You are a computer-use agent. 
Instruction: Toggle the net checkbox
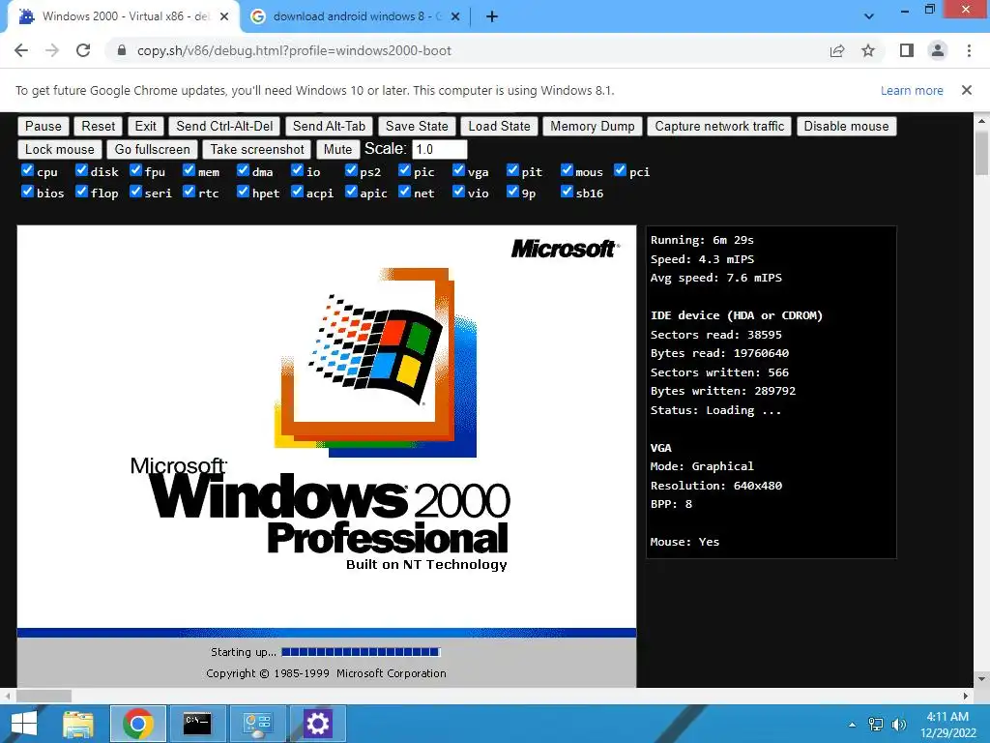[405, 192]
